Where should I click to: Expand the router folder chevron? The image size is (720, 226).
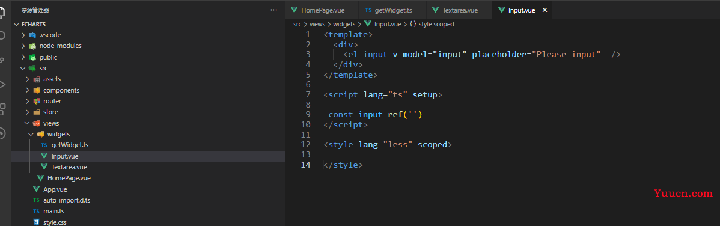click(x=28, y=101)
